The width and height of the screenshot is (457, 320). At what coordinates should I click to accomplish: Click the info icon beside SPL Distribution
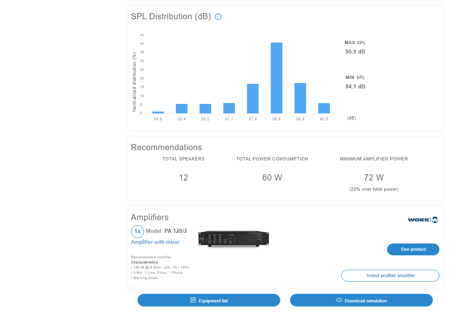click(218, 17)
